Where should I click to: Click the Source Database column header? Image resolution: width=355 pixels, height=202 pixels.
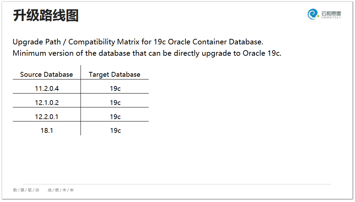(46, 75)
